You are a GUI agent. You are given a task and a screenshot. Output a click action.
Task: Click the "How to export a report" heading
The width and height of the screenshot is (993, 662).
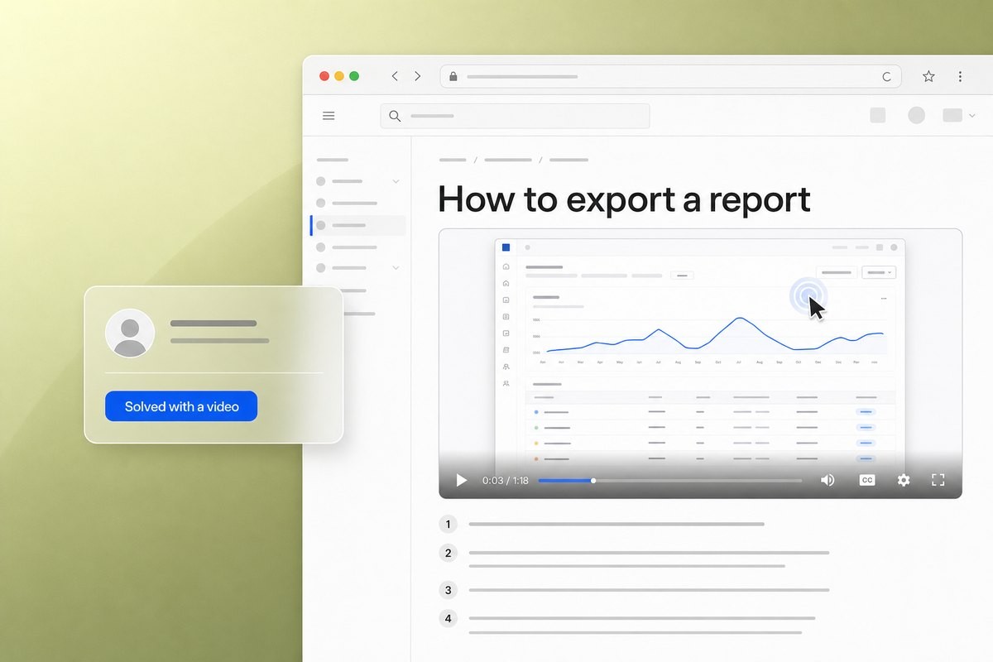(x=624, y=199)
